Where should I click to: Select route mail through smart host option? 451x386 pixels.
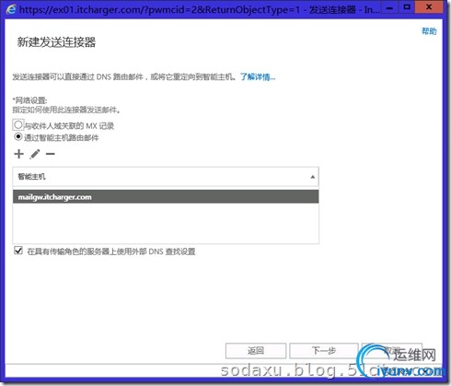[x=18, y=137]
